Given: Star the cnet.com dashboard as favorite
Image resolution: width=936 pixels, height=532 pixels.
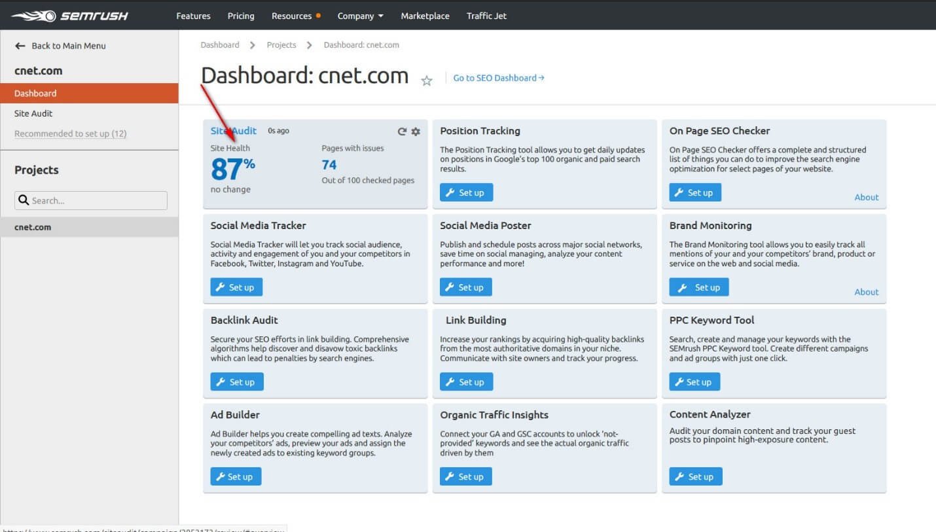Looking at the screenshot, I should coord(427,80).
